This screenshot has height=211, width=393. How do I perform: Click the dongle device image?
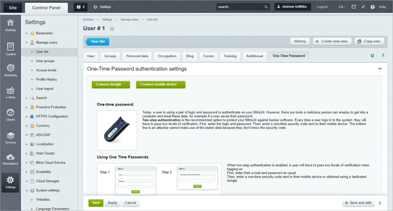tap(117, 130)
